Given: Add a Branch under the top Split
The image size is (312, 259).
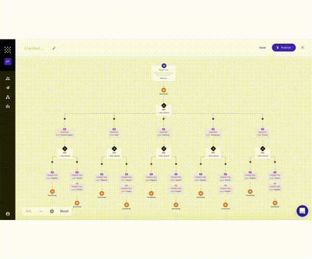Looking at the screenshot, I should click(x=164, y=113).
